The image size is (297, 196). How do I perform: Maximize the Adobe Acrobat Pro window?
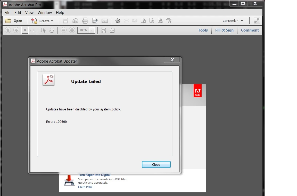coord(243,3)
